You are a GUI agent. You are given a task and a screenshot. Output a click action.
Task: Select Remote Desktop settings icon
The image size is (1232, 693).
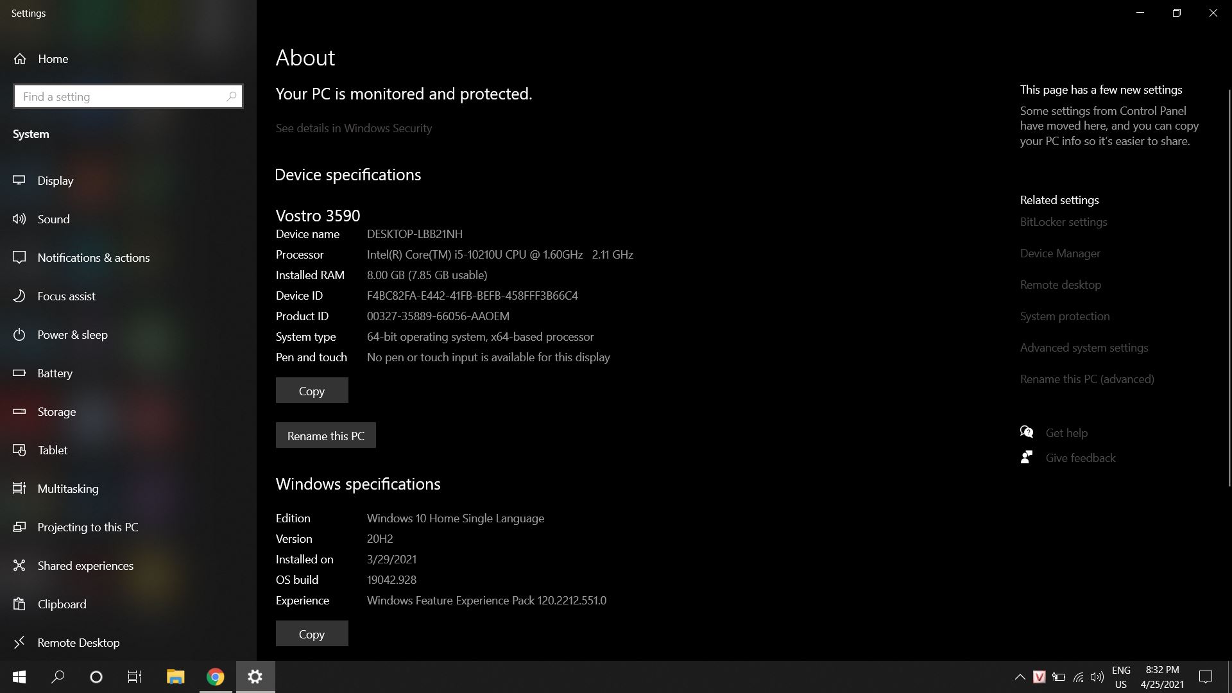(19, 642)
